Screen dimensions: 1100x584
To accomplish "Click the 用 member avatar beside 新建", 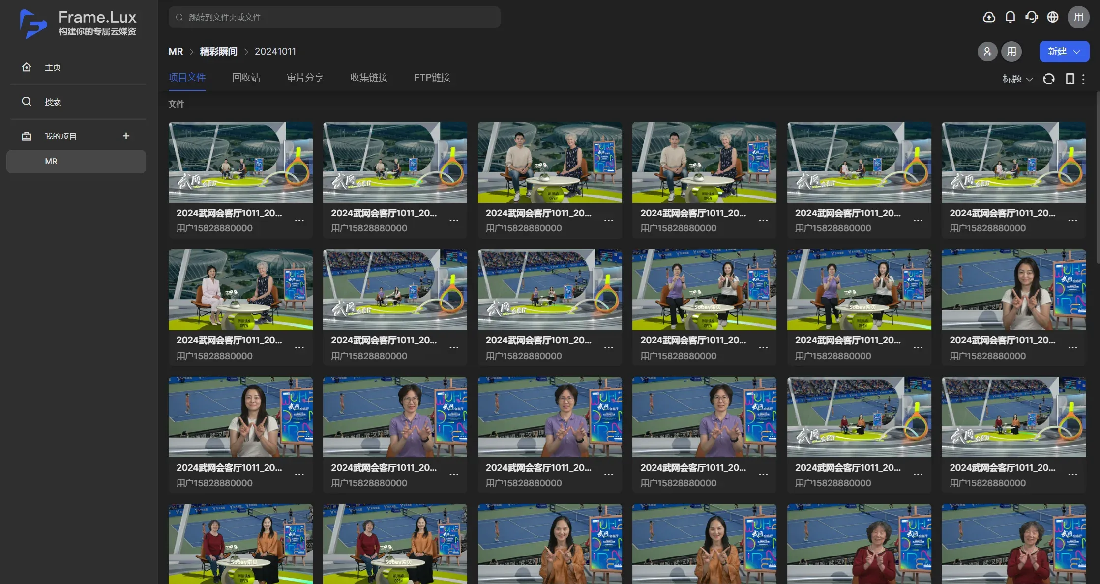I will pyautogui.click(x=1011, y=52).
